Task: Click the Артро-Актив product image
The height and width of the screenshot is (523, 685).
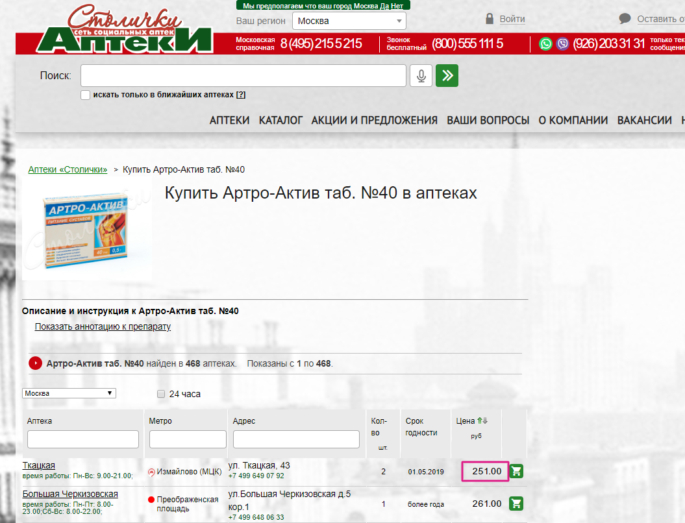Action: click(x=88, y=230)
